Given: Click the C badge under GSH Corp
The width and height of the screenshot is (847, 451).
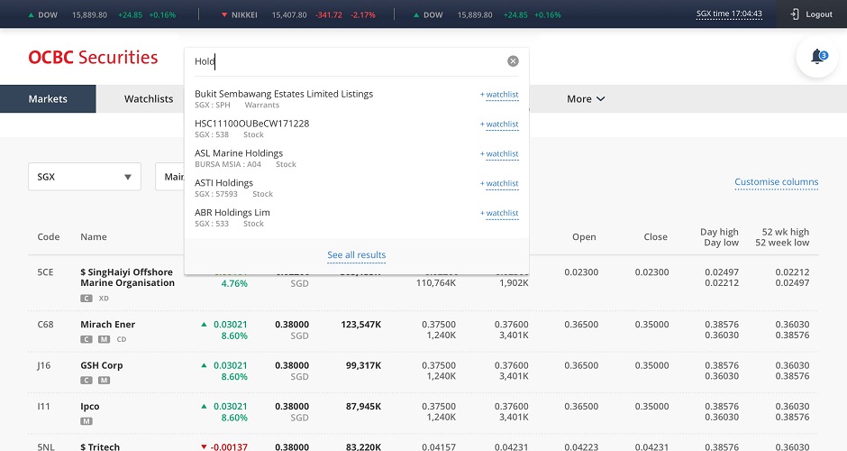Looking at the screenshot, I should 87,380.
